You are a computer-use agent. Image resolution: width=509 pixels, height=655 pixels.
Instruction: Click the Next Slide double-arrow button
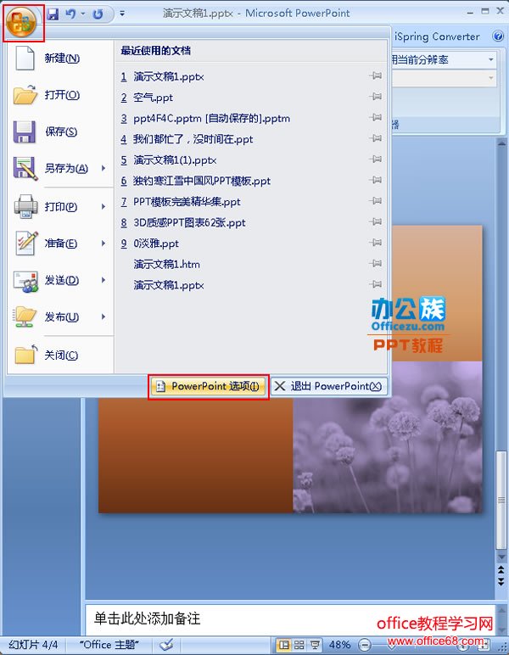[x=501, y=581]
